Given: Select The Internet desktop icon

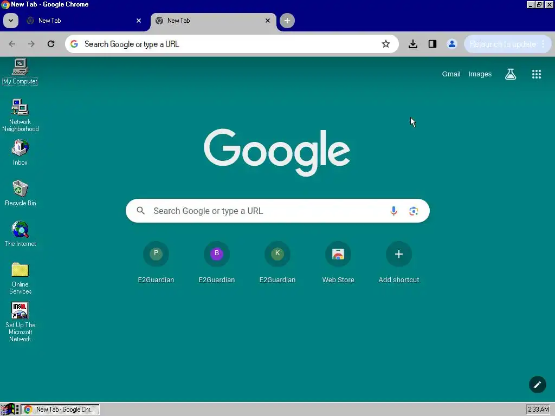Looking at the screenshot, I should click(x=20, y=234).
